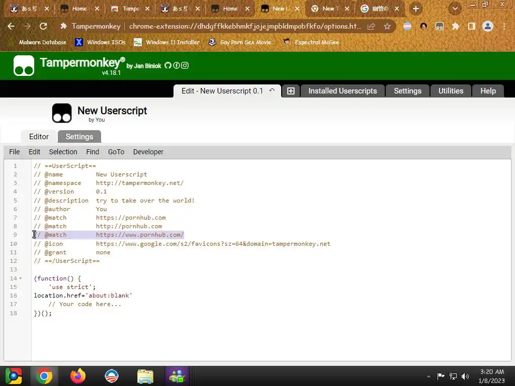Open the Tampermonkey extension toolbar icon
The height and width of the screenshot is (386, 515).
[x=440, y=26]
